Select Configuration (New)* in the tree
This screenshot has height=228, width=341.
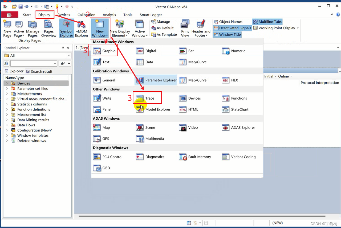point(35,130)
